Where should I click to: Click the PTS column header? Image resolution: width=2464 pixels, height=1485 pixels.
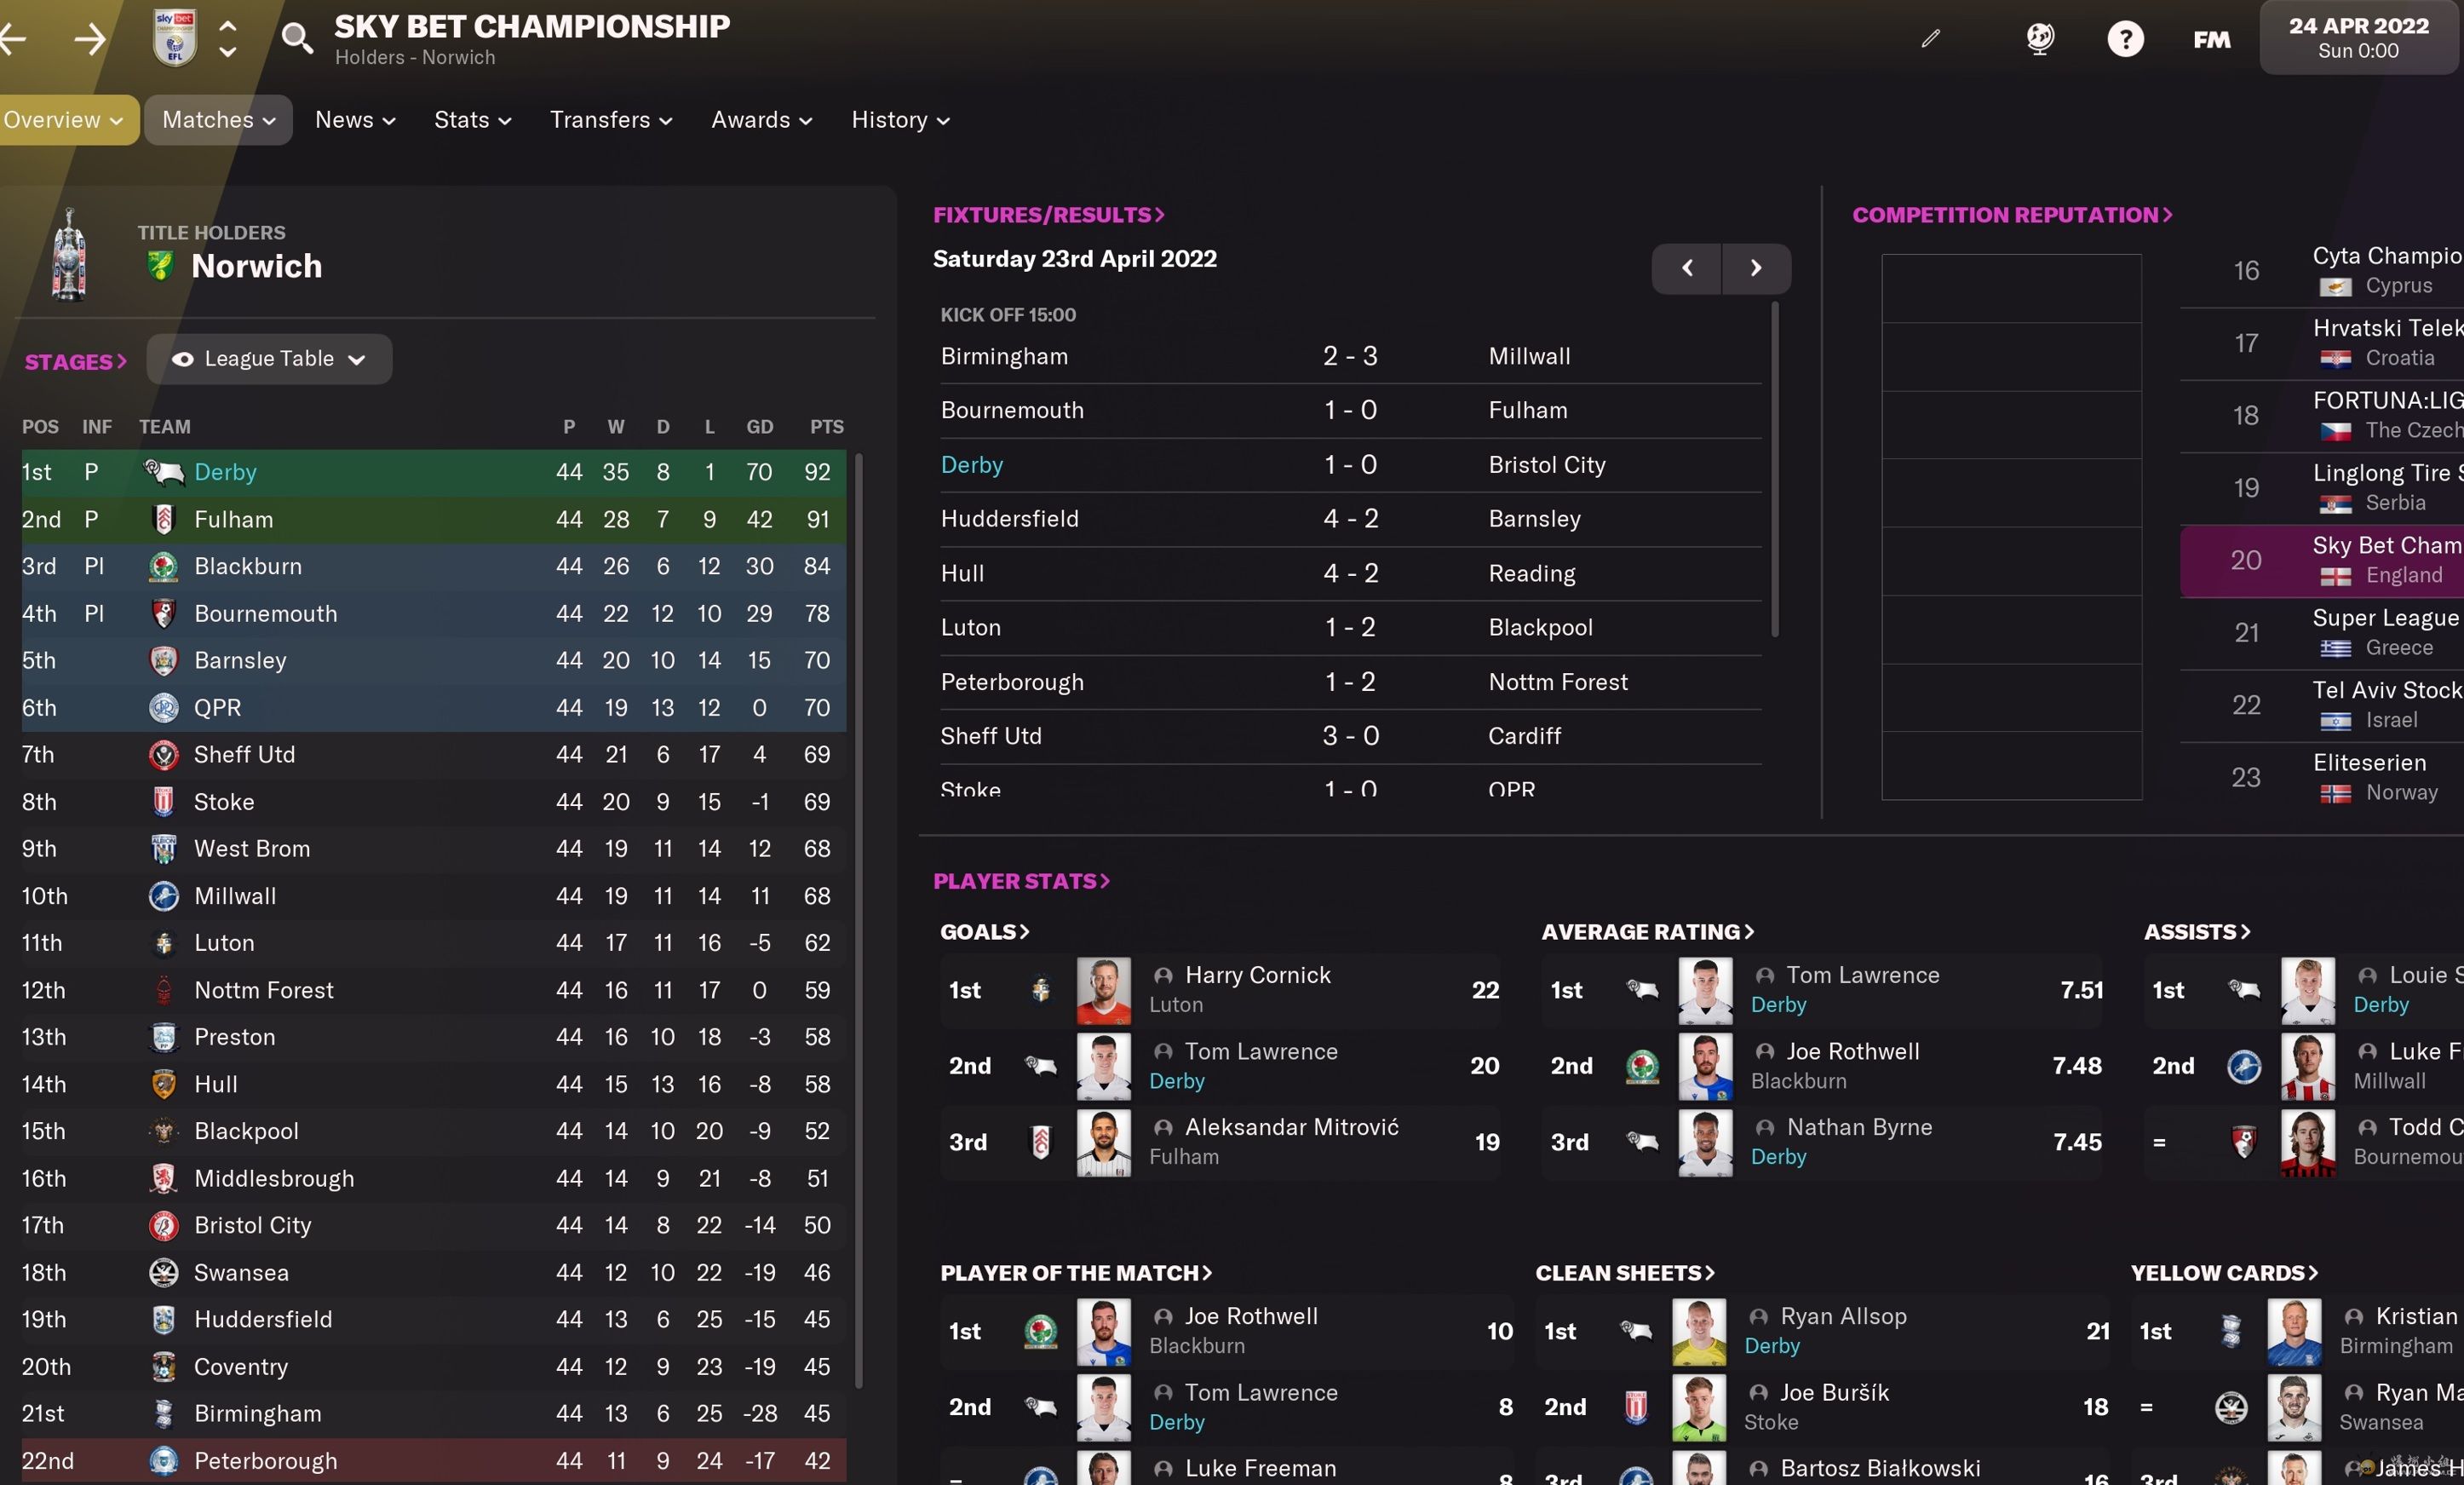click(x=826, y=427)
